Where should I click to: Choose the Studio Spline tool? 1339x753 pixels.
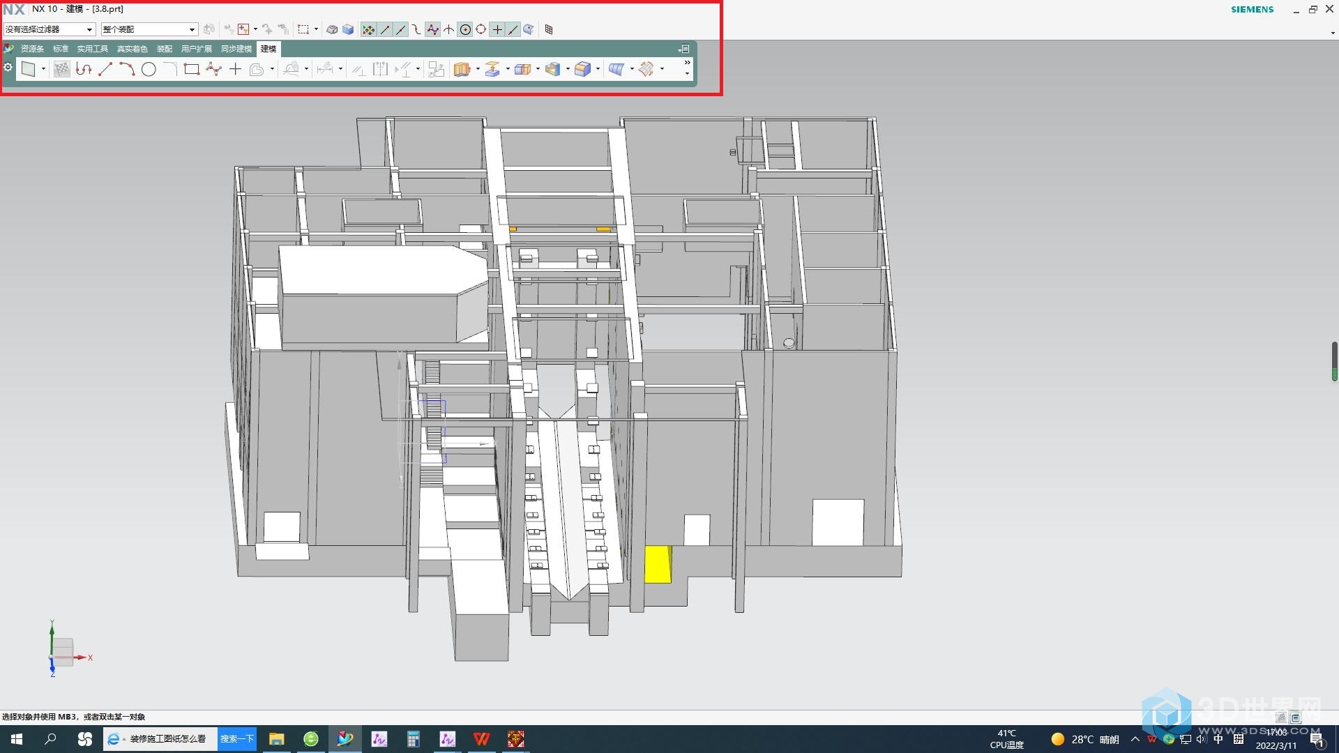[x=213, y=69]
